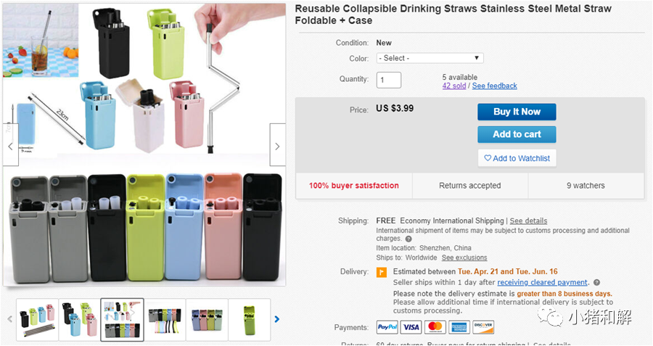Select first thumbnail with four colored cases

37,320
